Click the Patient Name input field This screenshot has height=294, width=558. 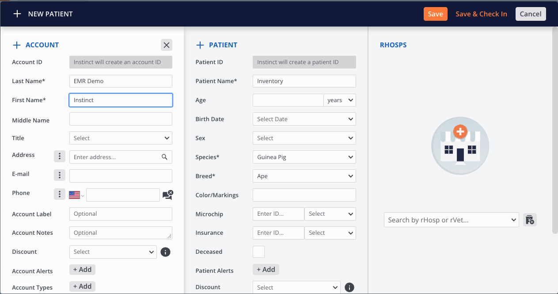(x=304, y=81)
